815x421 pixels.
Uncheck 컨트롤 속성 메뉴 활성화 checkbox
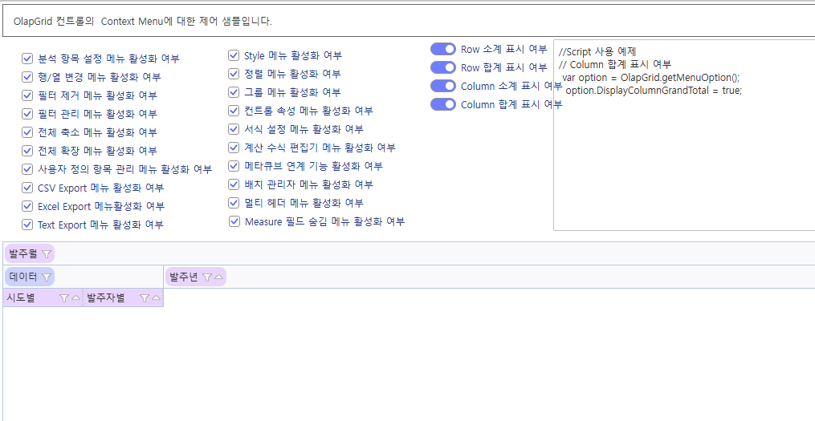click(x=234, y=111)
